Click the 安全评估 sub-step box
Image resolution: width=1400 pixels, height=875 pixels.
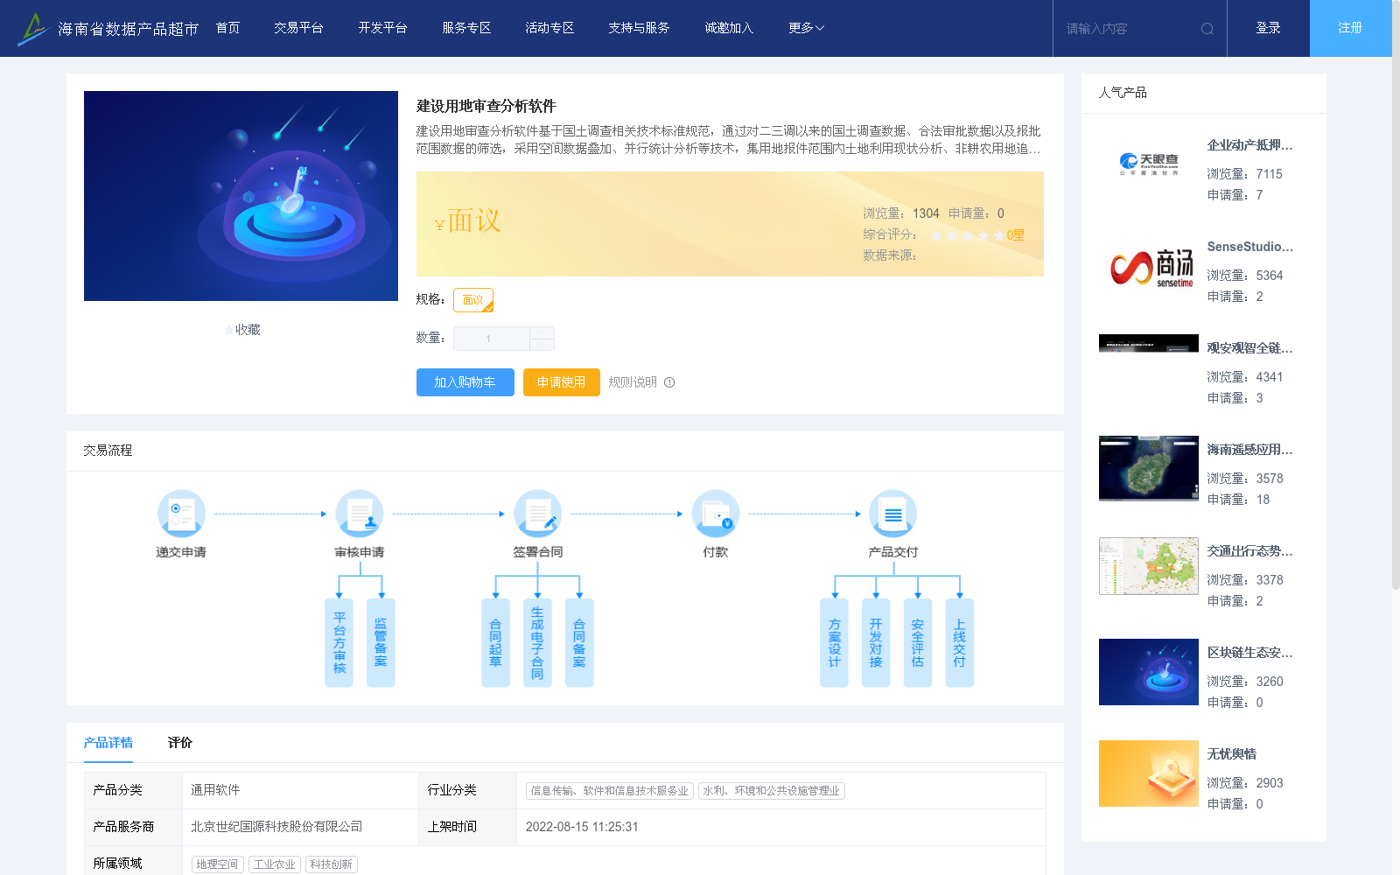point(918,642)
